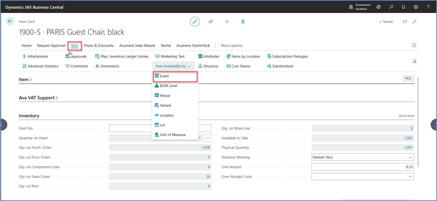The width and height of the screenshot is (437, 201).
Task: Open Items by Location
Action: (x=243, y=56)
